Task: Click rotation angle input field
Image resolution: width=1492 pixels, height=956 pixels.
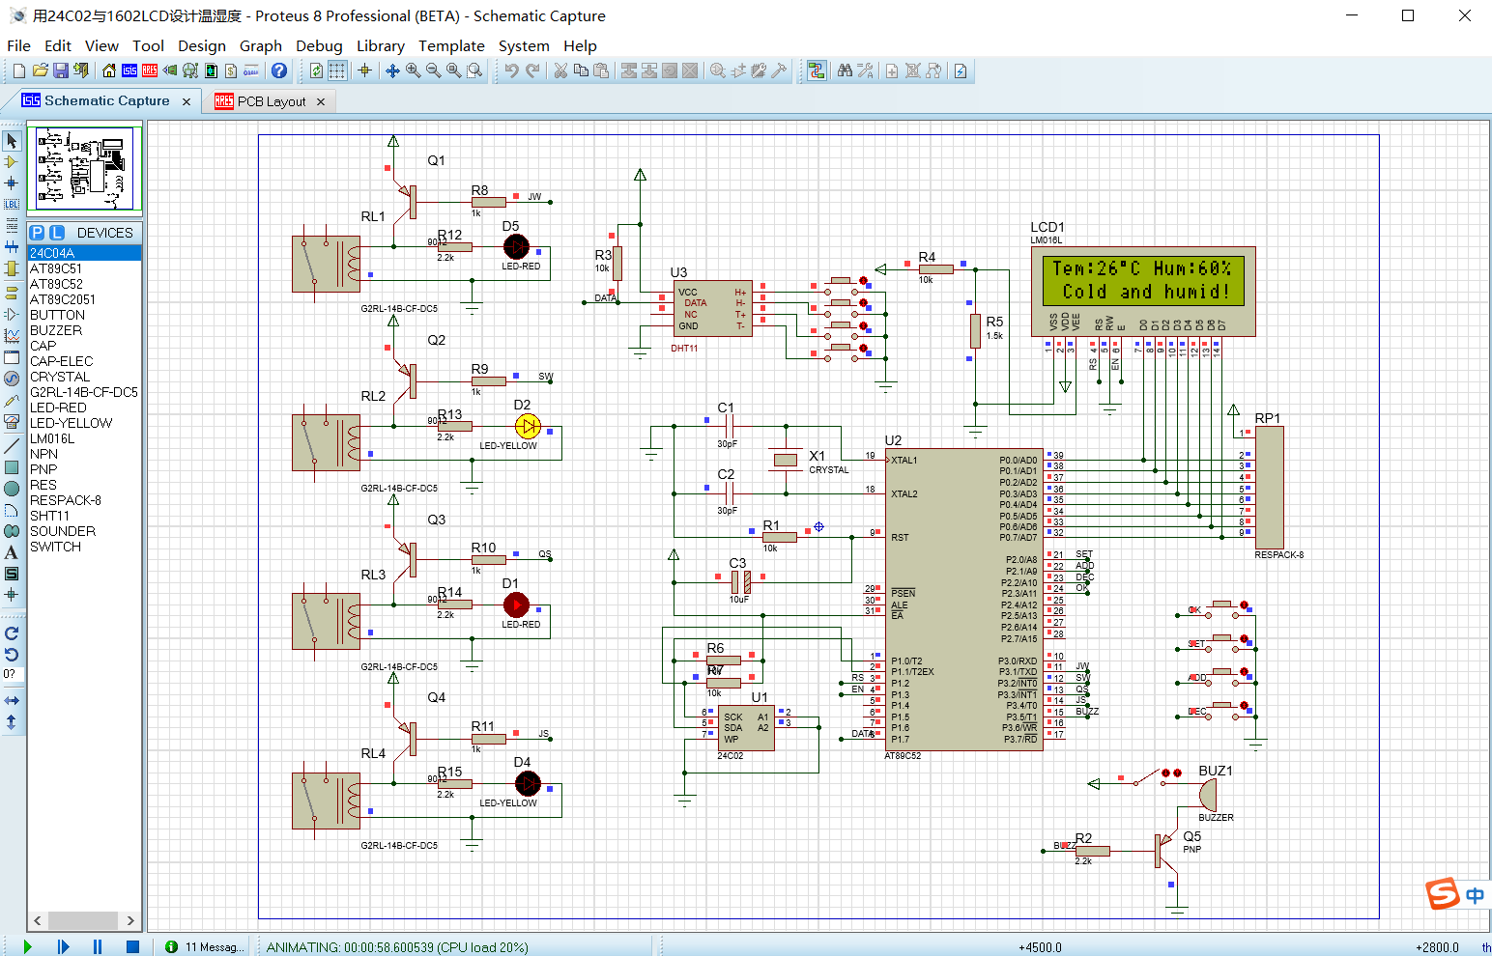Action: coord(12,674)
